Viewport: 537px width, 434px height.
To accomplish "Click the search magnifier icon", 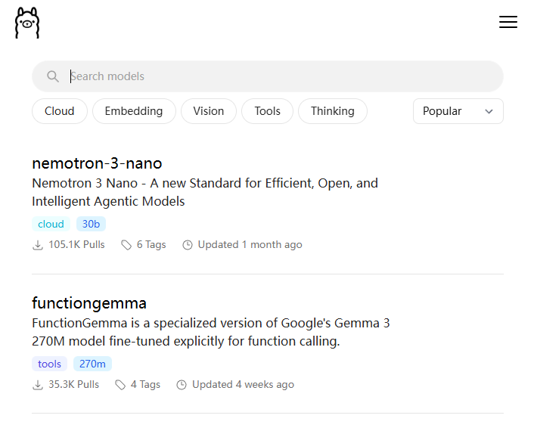I will pos(53,76).
